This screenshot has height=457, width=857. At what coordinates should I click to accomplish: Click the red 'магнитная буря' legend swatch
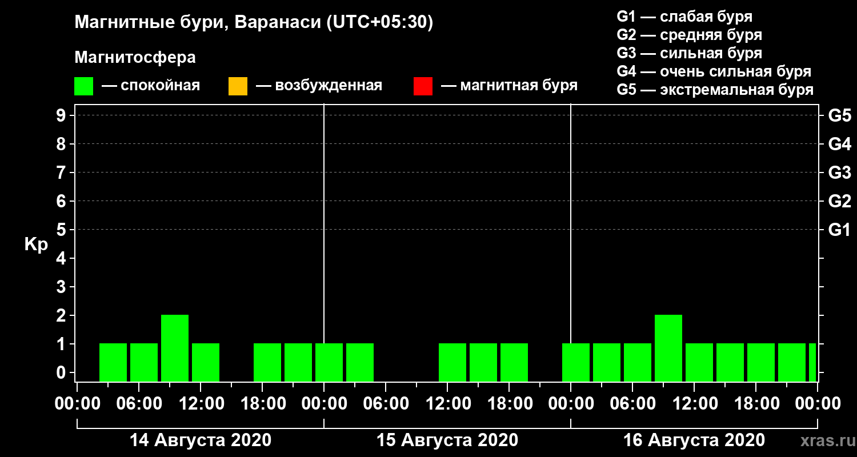423,86
